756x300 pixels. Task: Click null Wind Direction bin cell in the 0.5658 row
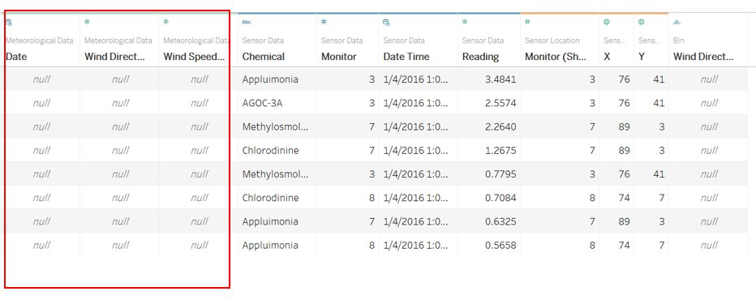(709, 245)
